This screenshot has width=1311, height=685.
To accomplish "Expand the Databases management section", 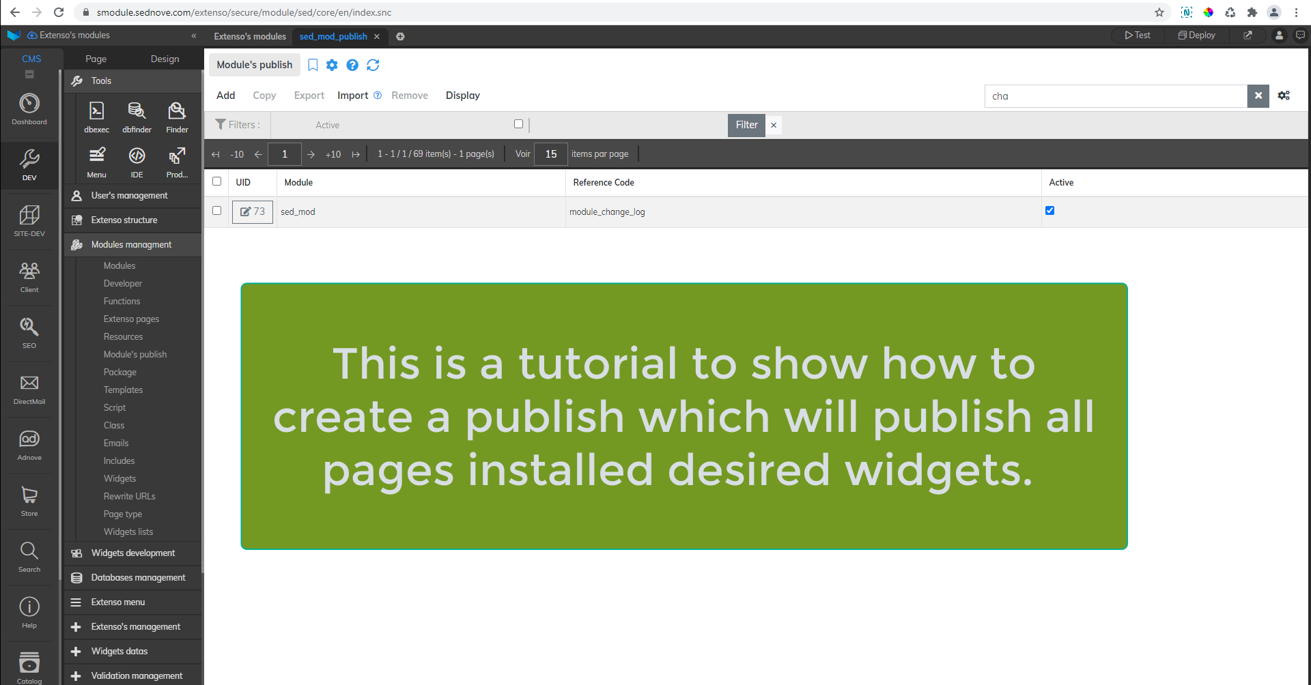I will coord(133,577).
